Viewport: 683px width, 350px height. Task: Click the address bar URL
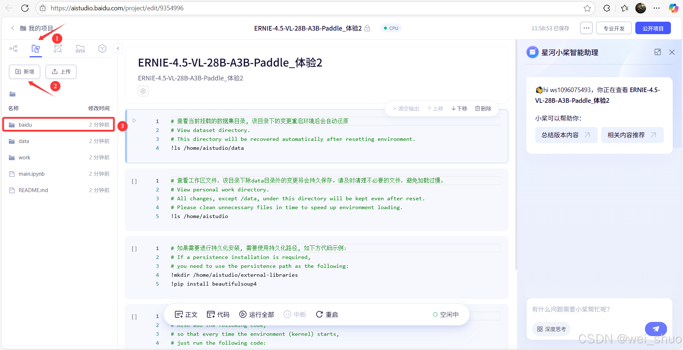(117, 8)
